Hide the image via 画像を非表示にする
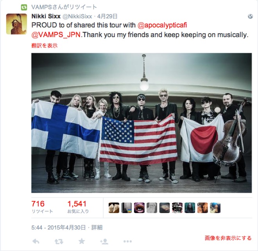Image resolution: width=258 pixels, height=251 pixels. pos(228,238)
